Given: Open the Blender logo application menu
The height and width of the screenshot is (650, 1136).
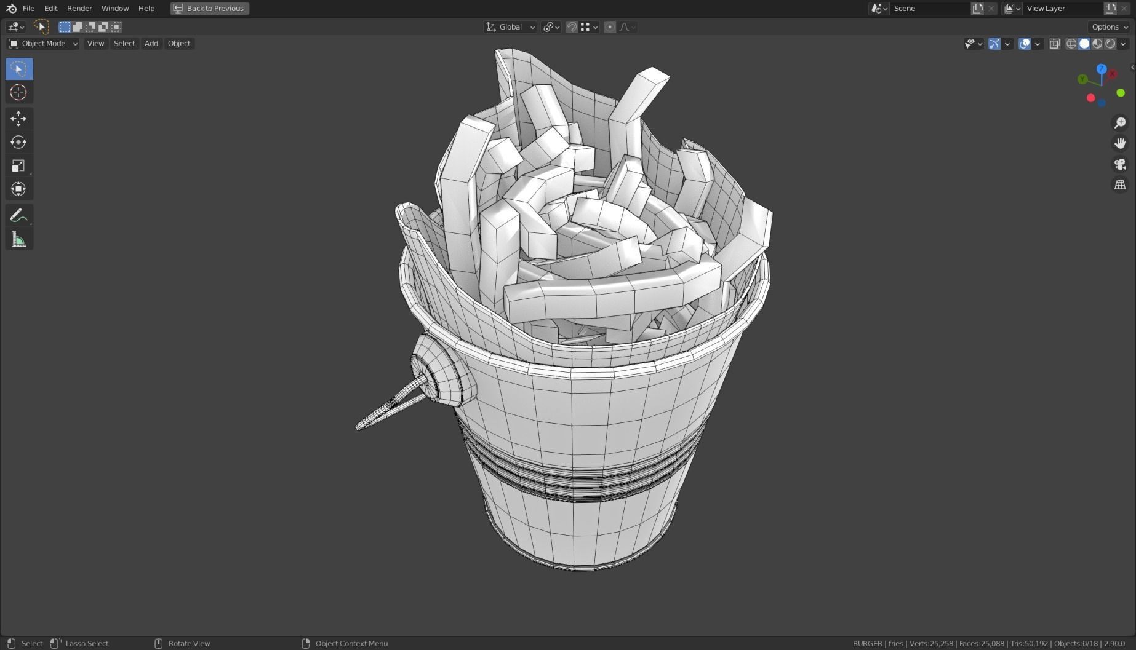Looking at the screenshot, I should 11,9.
